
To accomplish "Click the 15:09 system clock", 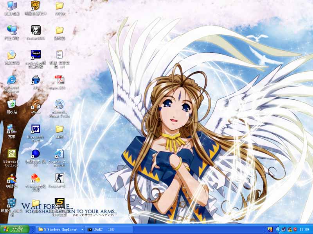I will pos(304,229).
